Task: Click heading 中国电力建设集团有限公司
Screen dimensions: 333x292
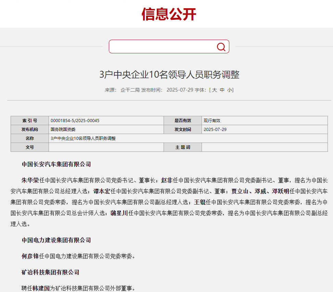Action: click(x=56, y=240)
